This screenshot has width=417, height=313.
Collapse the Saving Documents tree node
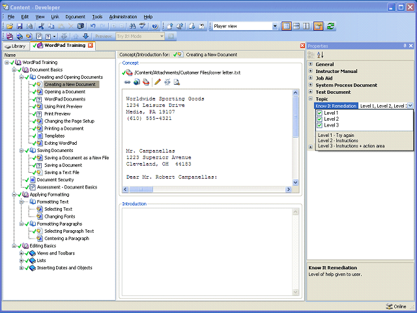click(22, 150)
